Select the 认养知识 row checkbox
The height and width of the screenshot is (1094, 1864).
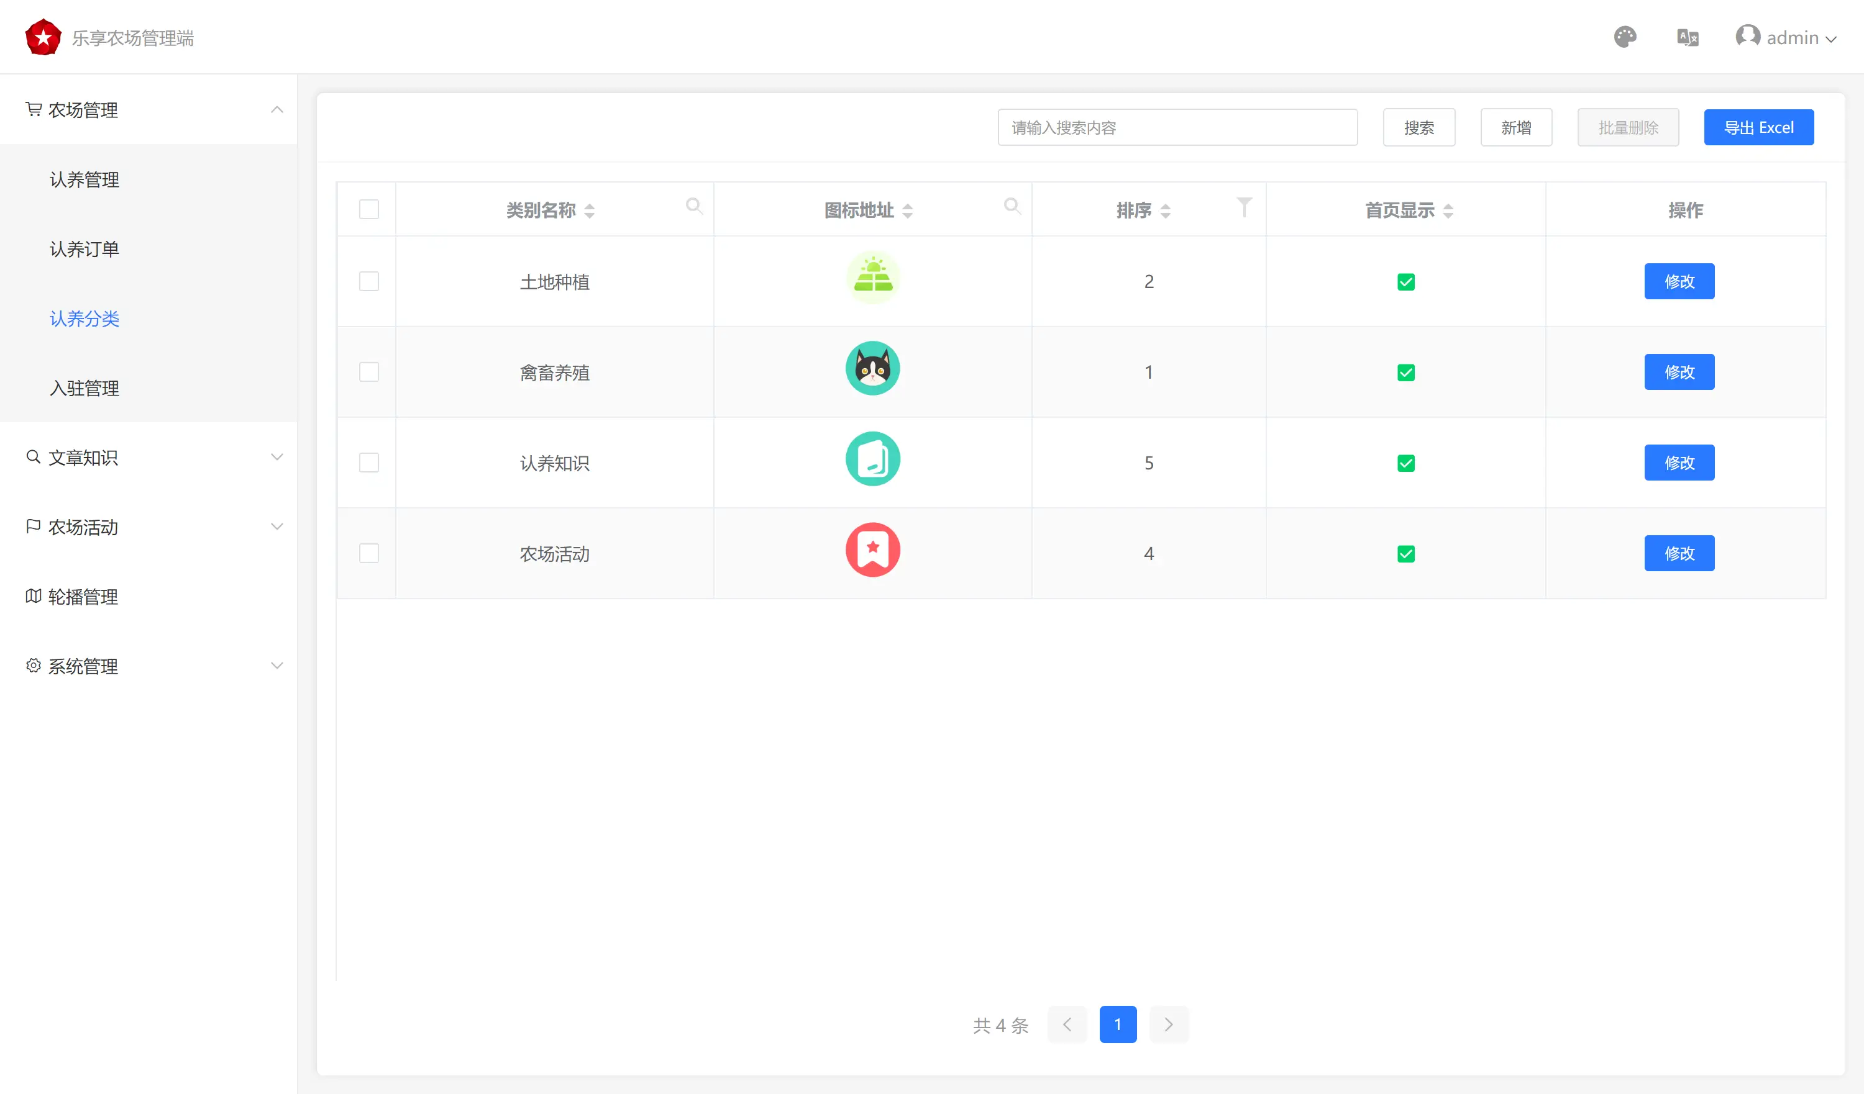coord(369,463)
